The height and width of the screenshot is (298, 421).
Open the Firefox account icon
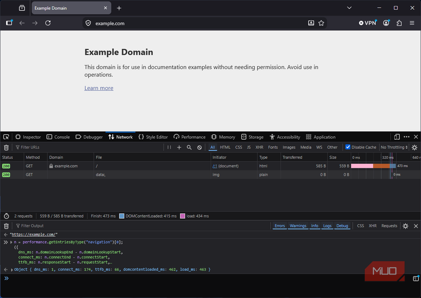click(386, 23)
